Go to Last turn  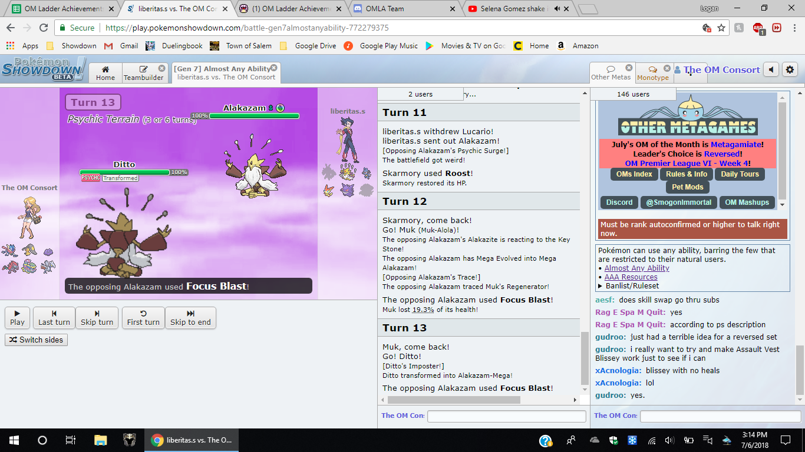[54, 318]
